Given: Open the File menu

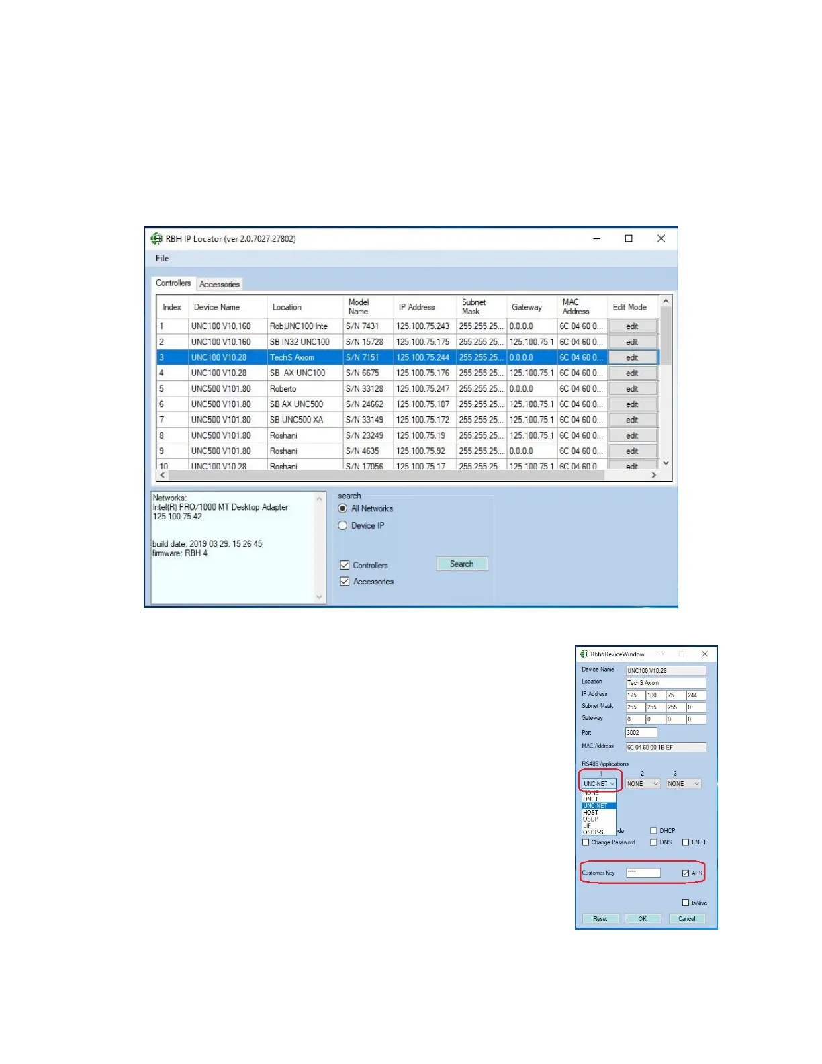Looking at the screenshot, I should pyautogui.click(x=162, y=258).
